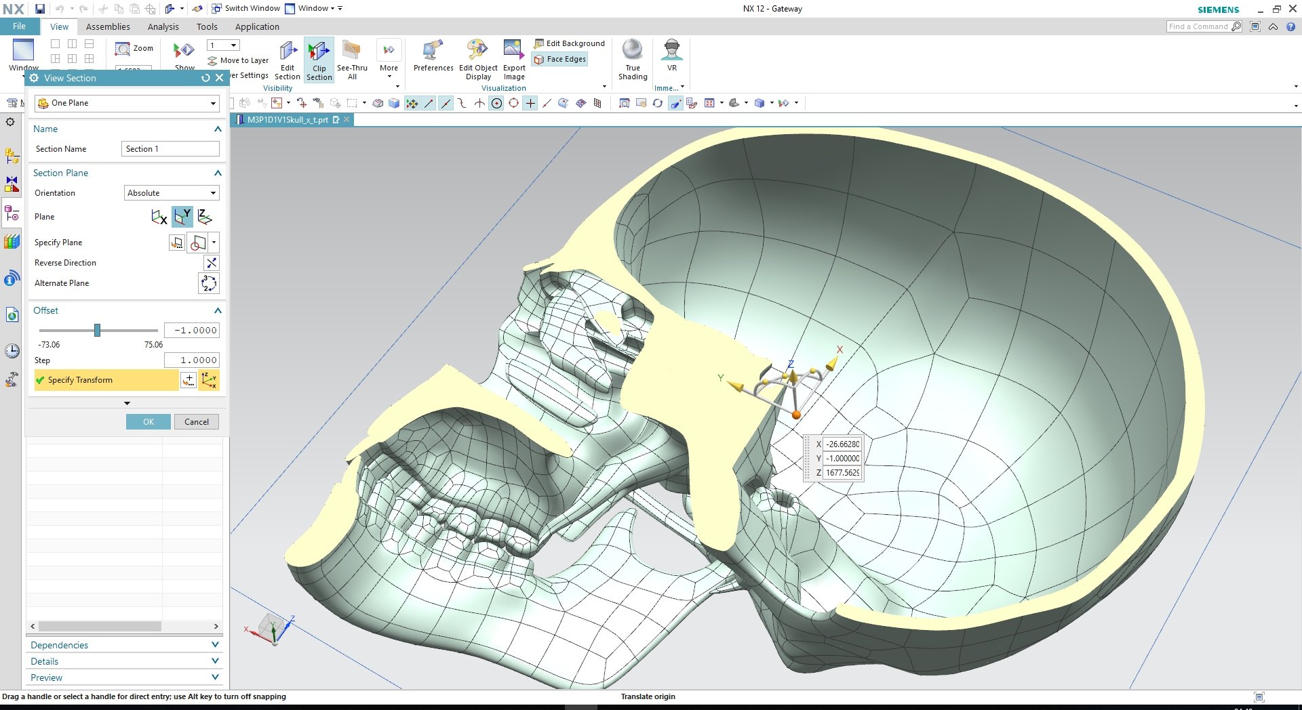Click the Save icon in title bar

tap(40, 9)
